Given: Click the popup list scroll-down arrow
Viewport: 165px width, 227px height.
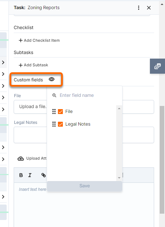Looking at the screenshot, I should point(119,178).
